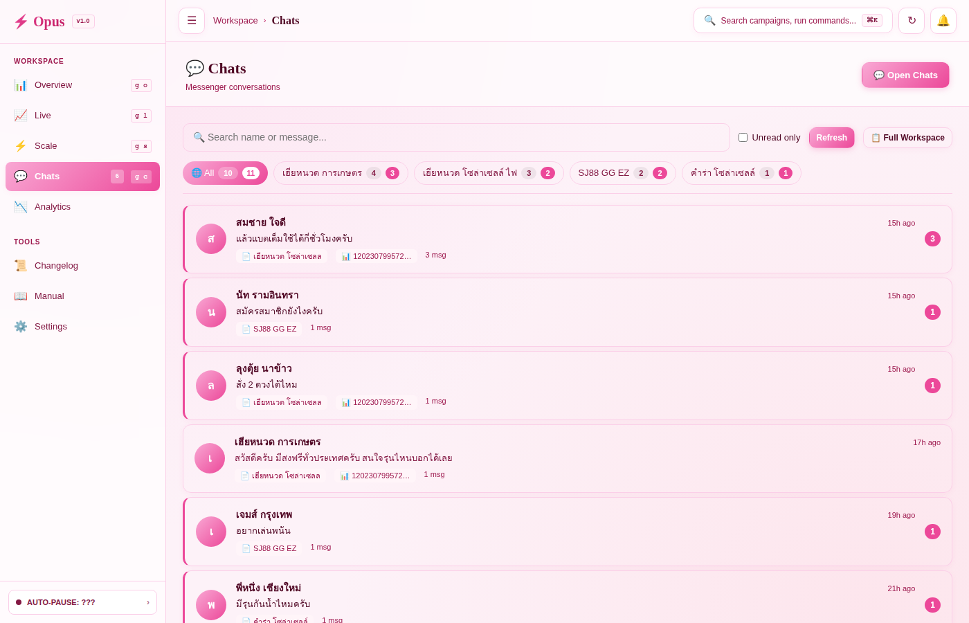Expand the AUTO-PAUSE status chevron
969x623 pixels.
(148, 602)
